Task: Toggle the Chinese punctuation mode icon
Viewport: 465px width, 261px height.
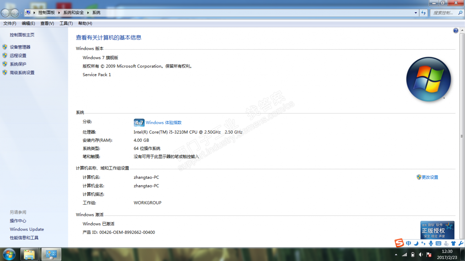Action: tap(423, 243)
